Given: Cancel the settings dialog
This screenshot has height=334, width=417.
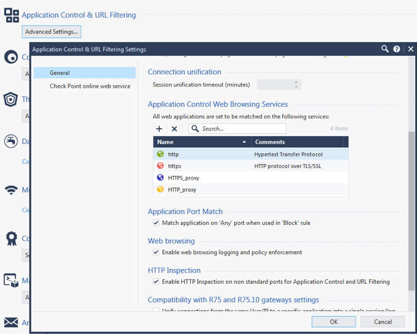Looking at the screenshot, I should (x=383, y=322).
